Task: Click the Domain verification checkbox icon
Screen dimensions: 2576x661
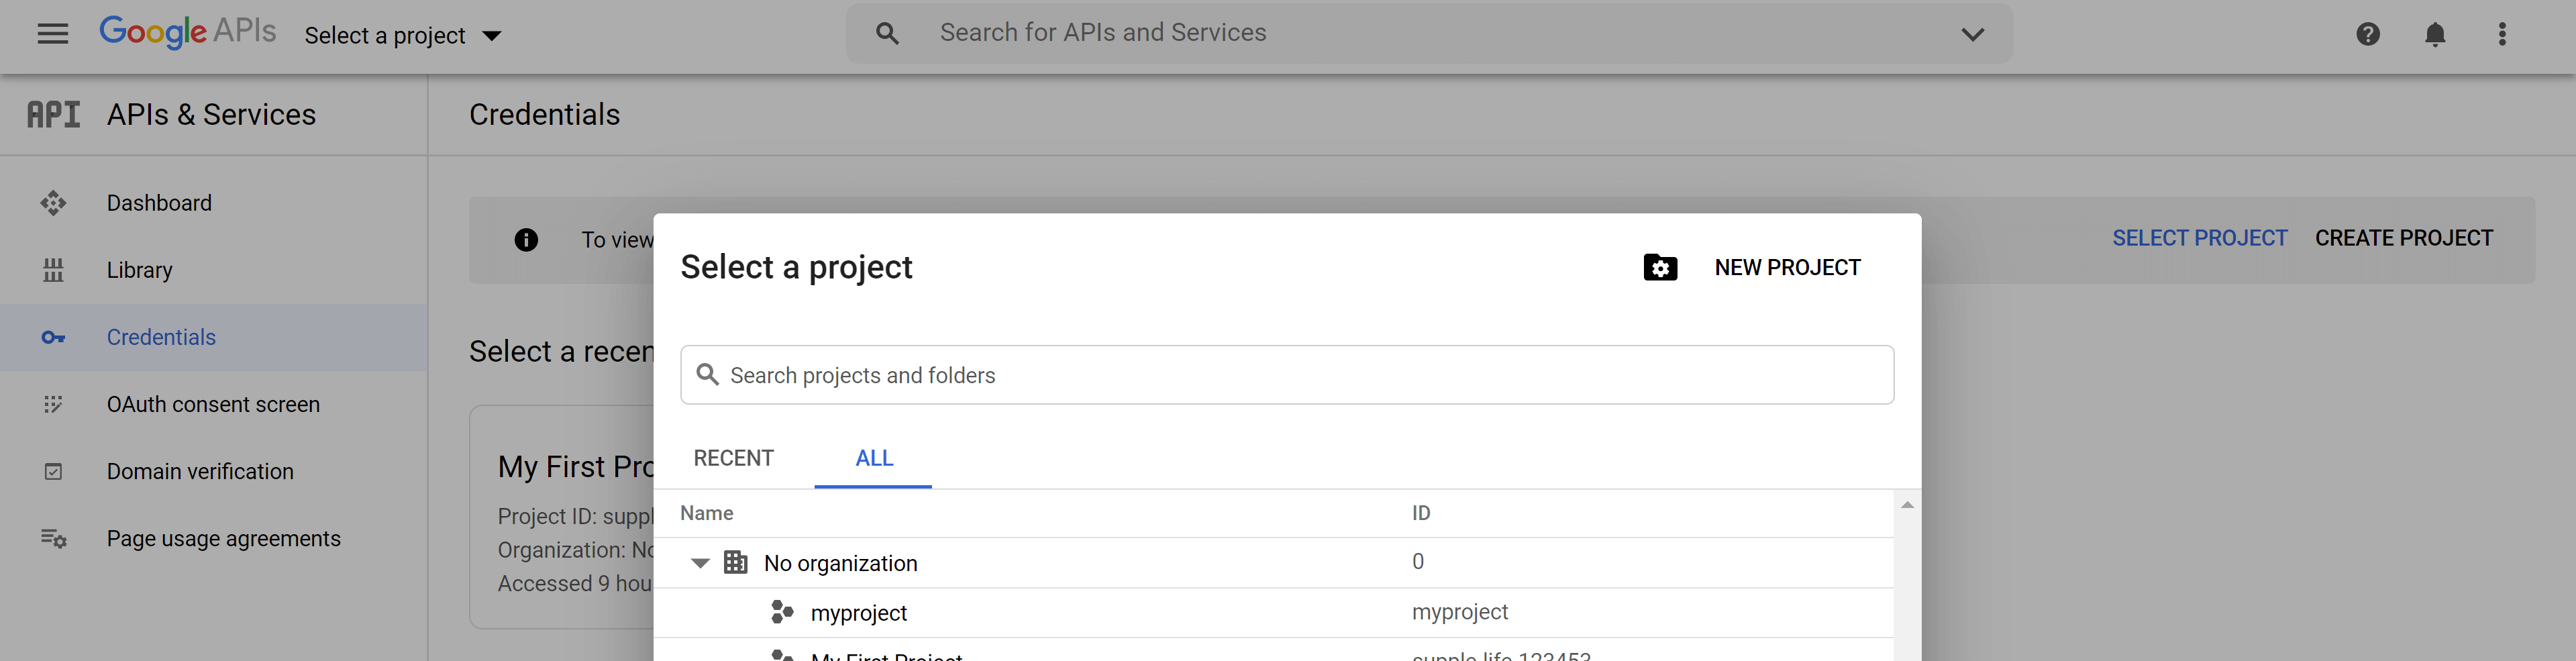Action: coord(53,471)
